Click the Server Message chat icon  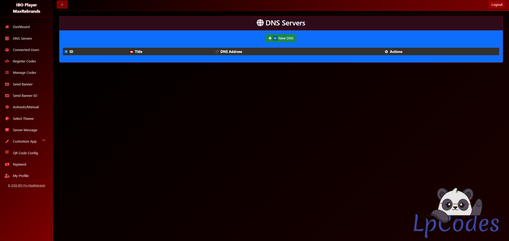tap(7, 130)
